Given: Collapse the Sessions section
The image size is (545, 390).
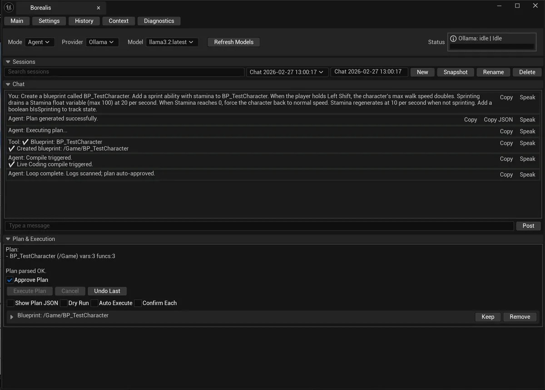Looking at the screenshot, I should click(x=8, y=62).
